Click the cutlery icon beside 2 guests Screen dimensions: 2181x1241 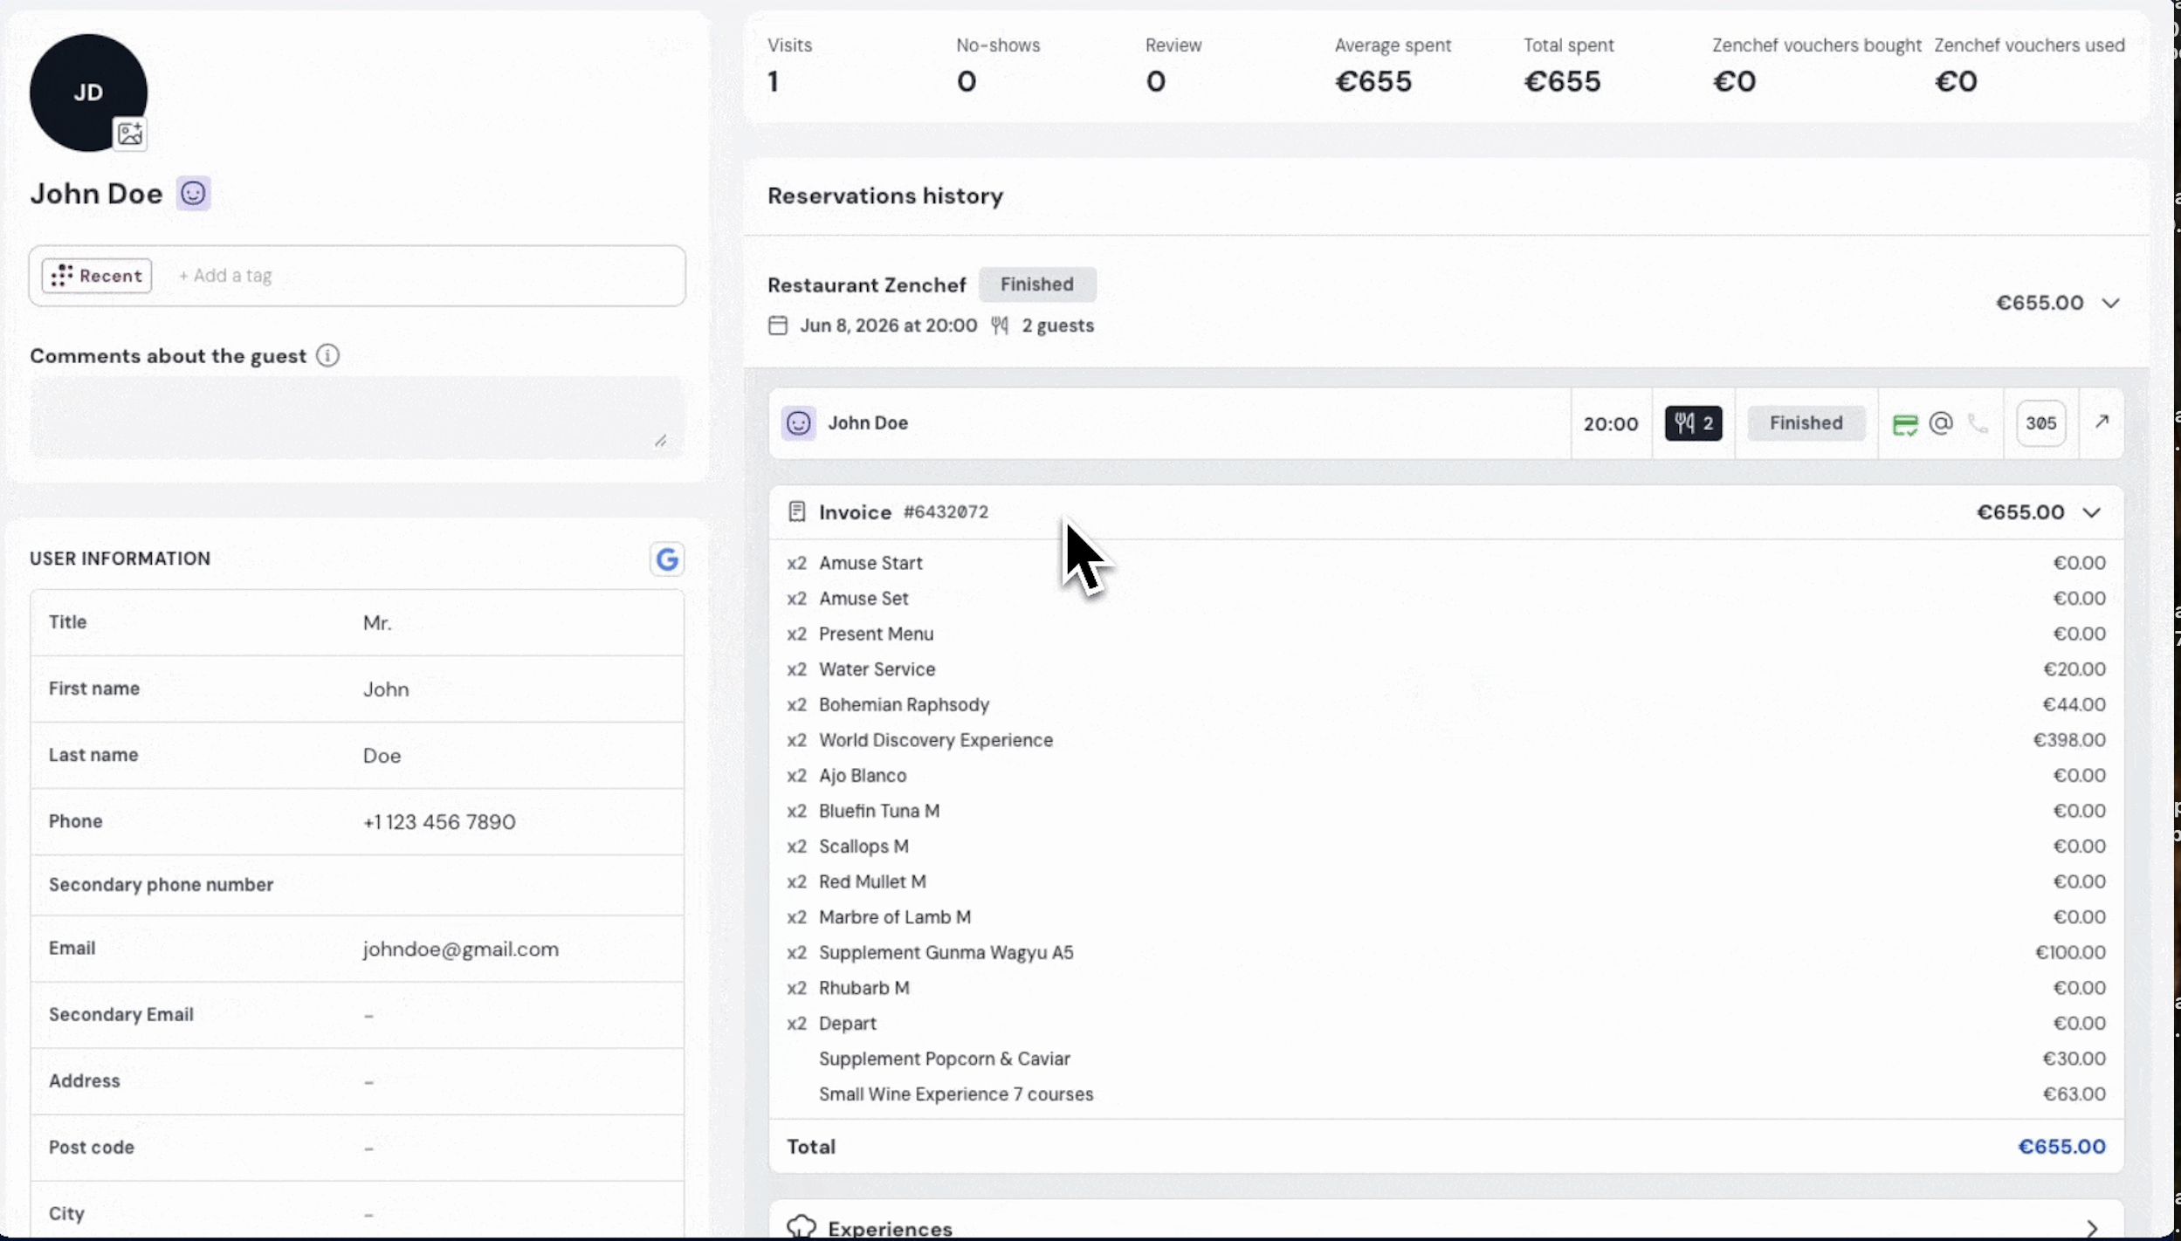pos(1000,326)
